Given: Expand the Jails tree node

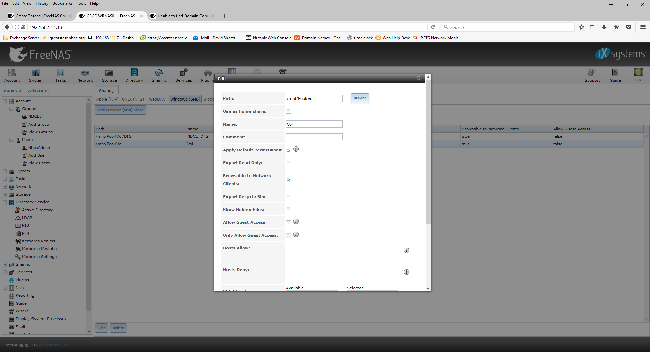Looking at the screenshot, I should click(x=5, y=288).
